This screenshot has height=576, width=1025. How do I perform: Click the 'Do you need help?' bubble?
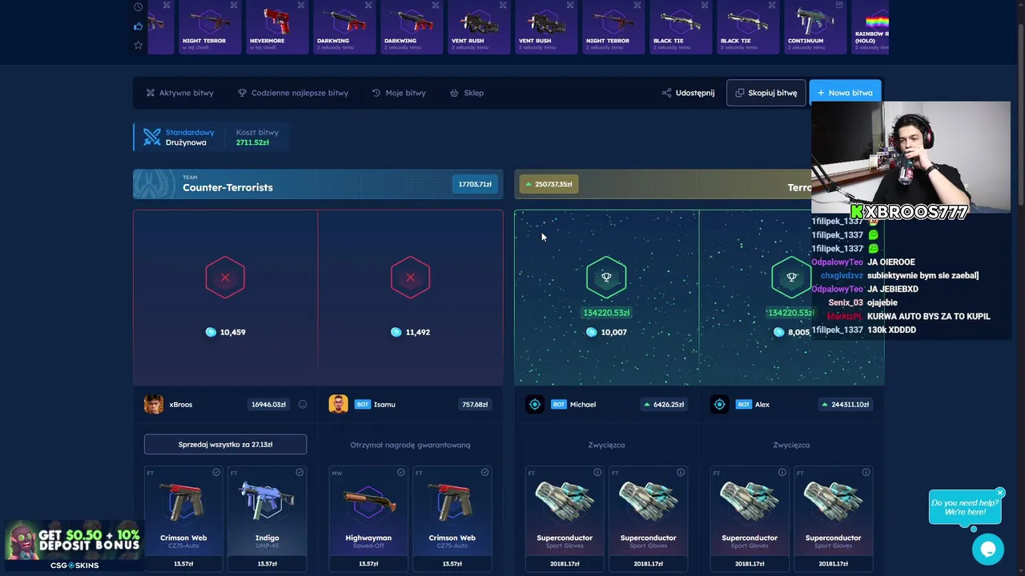click(964, 507)
